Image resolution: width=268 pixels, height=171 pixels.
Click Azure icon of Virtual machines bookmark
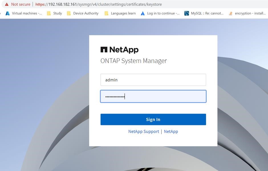coord(7,13)
